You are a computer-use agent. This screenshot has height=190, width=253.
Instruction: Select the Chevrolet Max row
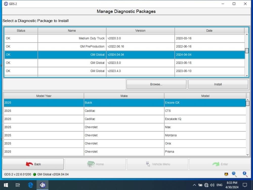(x=125, y=127)
